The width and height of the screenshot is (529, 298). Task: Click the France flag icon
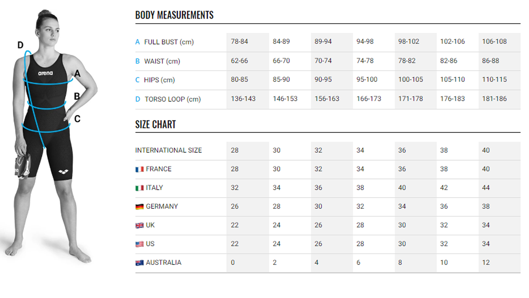point(139,169)
